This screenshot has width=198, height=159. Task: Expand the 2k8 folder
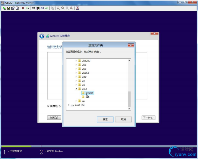point(76,69)
